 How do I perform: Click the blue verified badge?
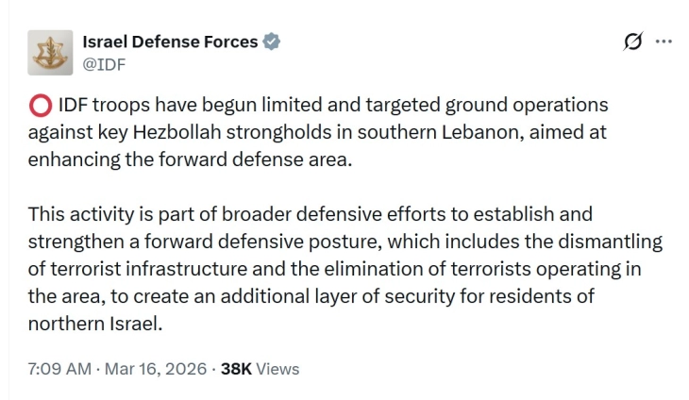pyautogui.click(x=272, y=42)
